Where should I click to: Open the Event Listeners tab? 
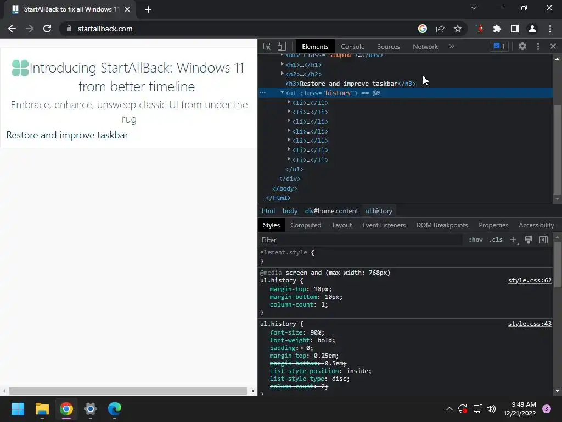[x=384, y=225]
